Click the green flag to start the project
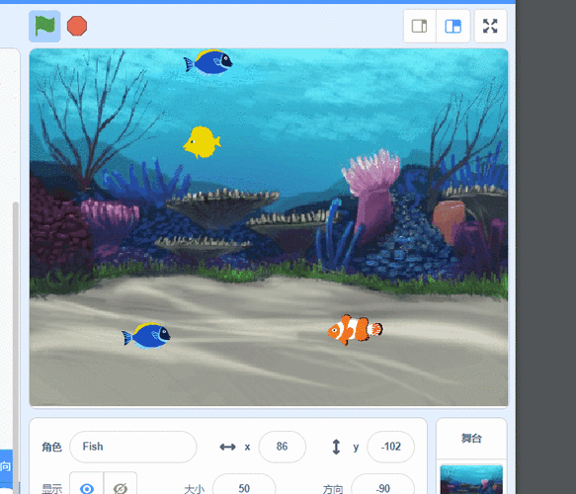 point(44,26)
